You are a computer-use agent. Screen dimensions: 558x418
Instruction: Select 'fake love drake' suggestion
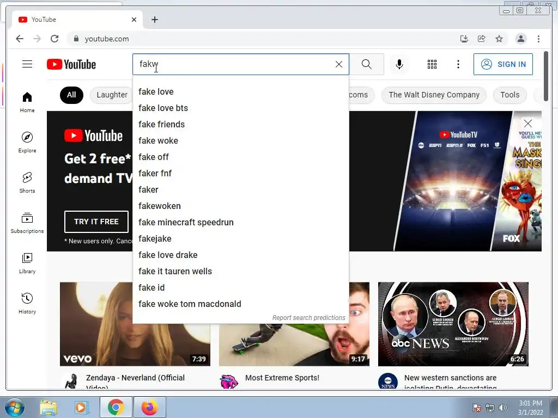click(240, 255)
